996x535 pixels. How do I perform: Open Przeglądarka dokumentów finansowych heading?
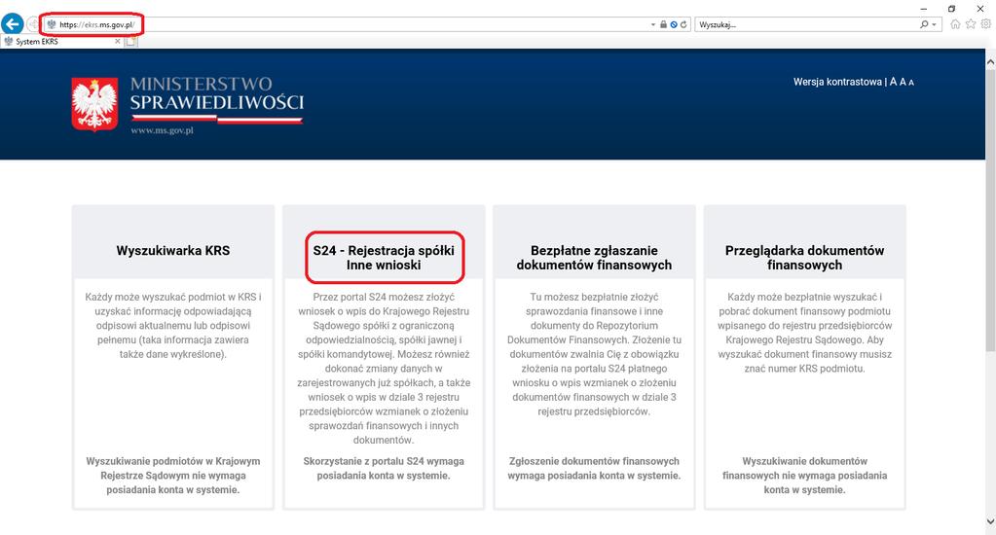click(x=804, y=258)
